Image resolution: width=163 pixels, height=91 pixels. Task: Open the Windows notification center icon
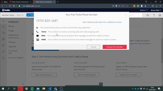159,89
